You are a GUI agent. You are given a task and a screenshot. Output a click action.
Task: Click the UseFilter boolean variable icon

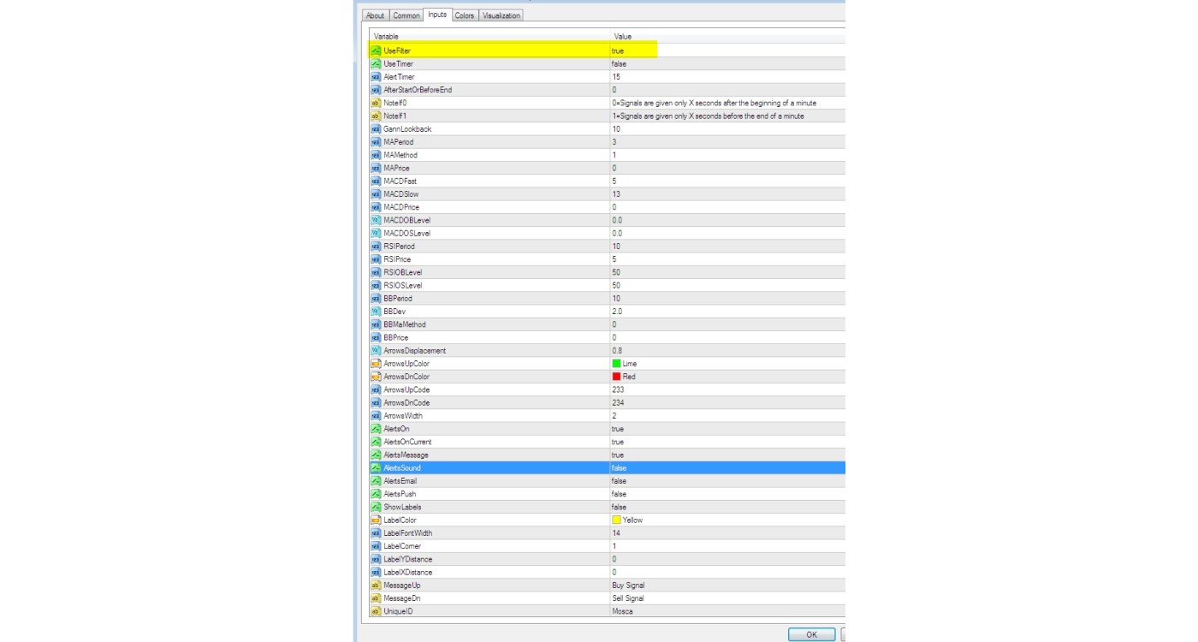point(376,51)
